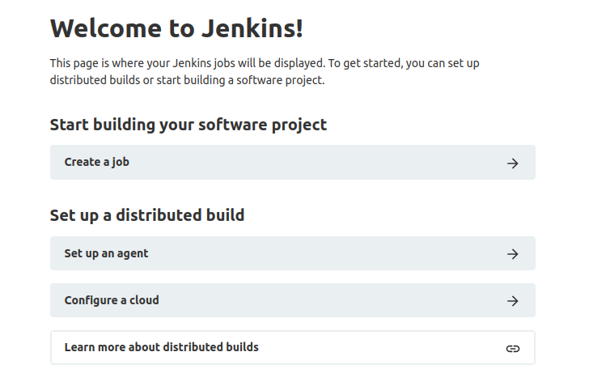Click the Start building your software project heading
The width and height of the screenshot is (589, 386).
(x=189, y=125)
